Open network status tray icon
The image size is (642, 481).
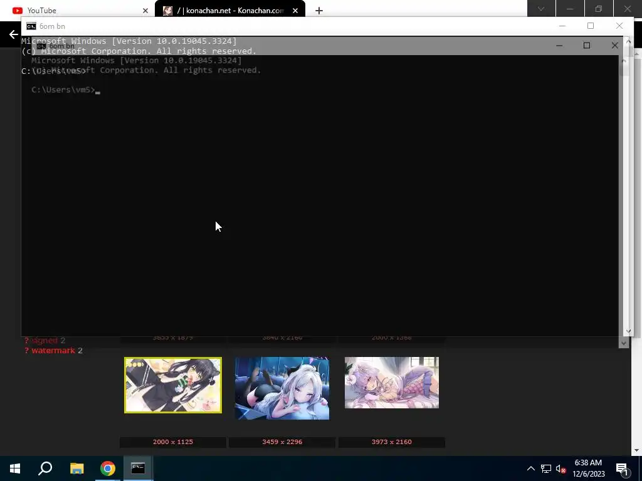(x=546, y=468)
